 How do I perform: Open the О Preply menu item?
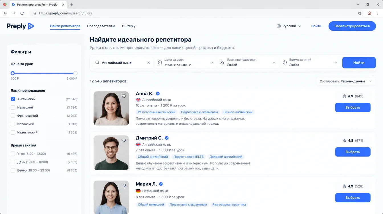pyautogui.click(x=129, y=26)
